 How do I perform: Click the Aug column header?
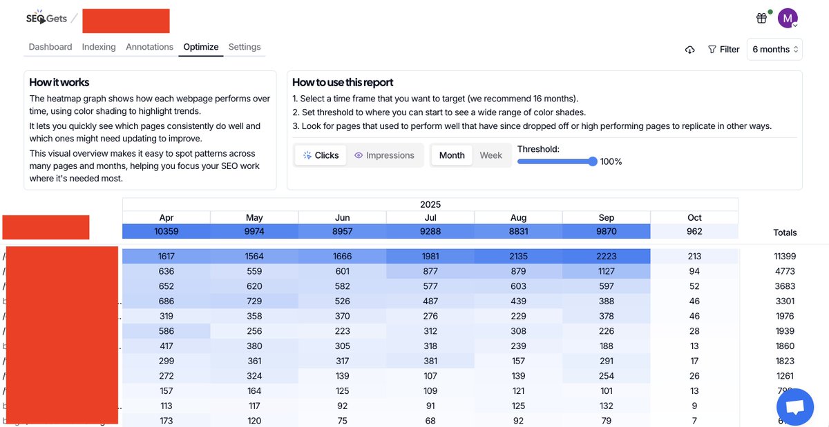click(518, 217)
